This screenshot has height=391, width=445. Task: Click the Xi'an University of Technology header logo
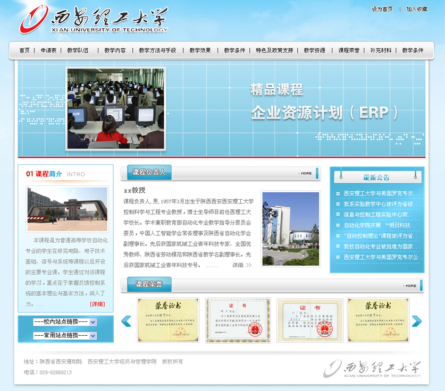[94, 19]
